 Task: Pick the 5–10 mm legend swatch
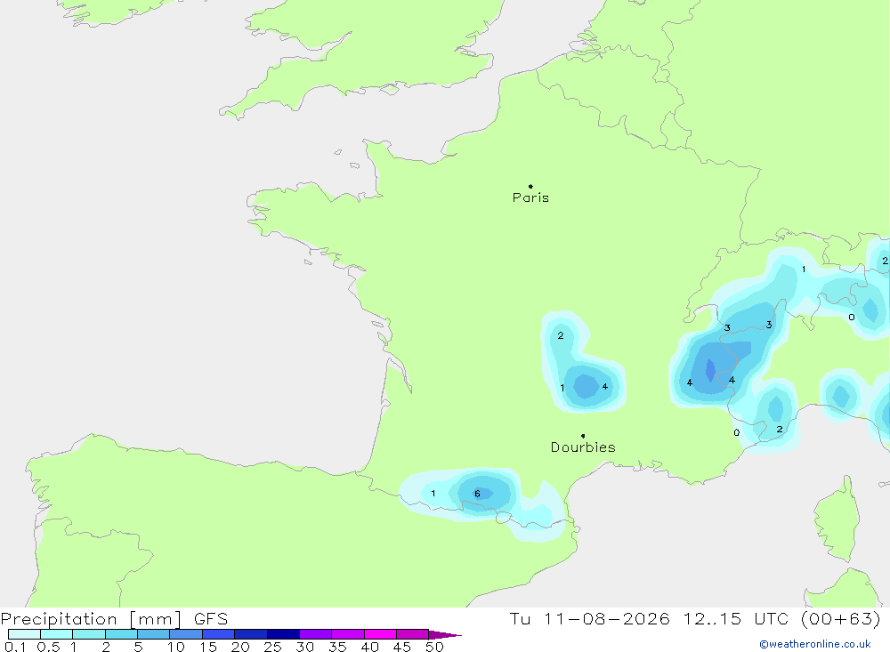[153, 634]
